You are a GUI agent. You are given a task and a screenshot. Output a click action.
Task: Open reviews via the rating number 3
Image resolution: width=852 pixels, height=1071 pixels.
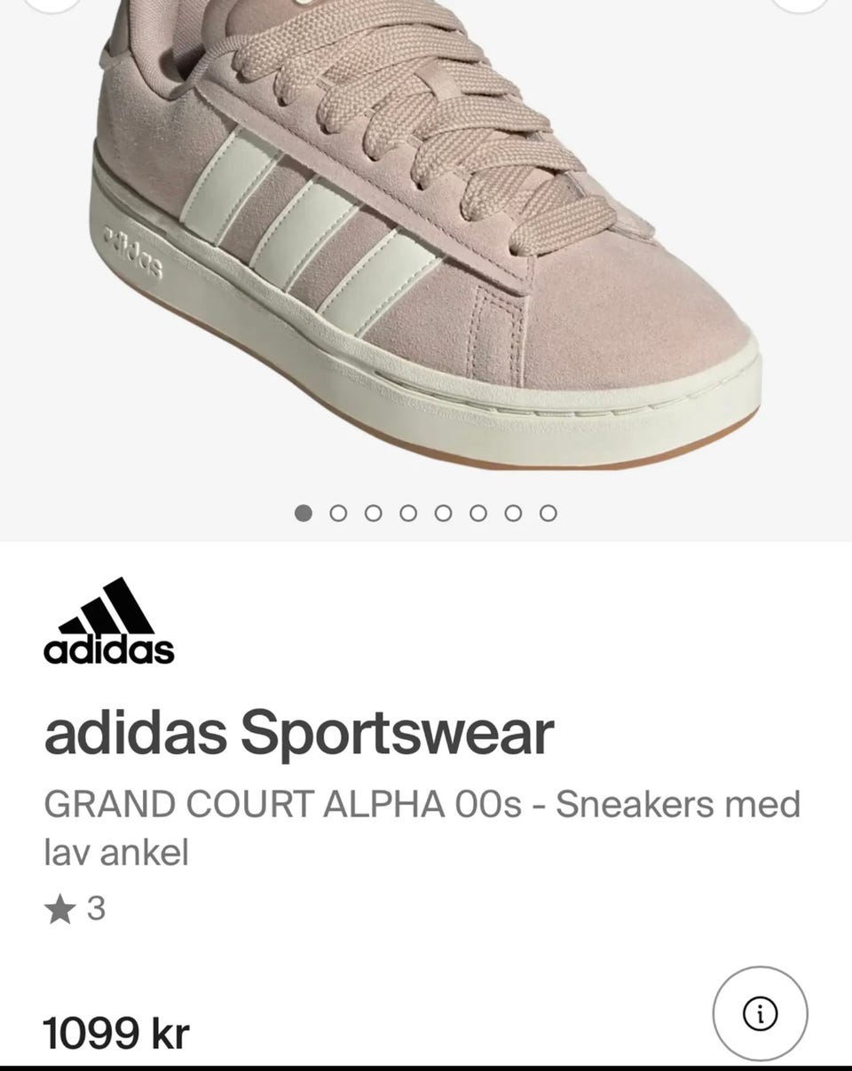point(97,909)
